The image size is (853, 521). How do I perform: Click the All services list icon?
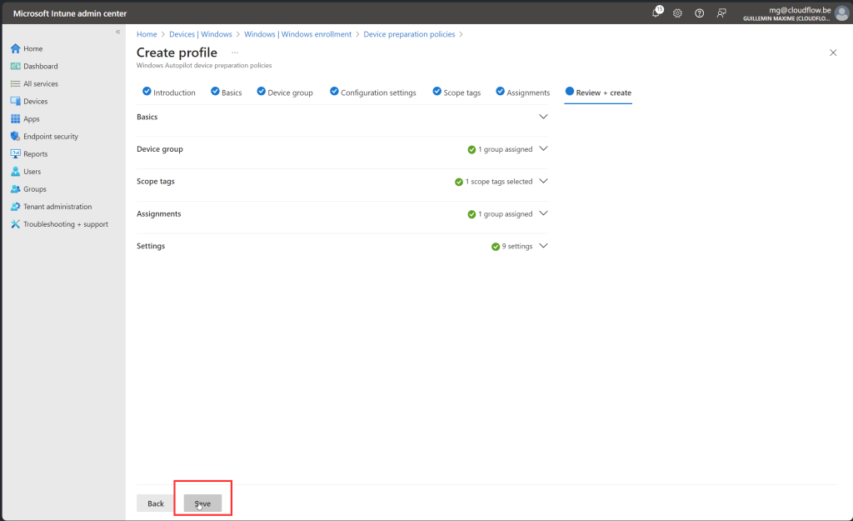click(15, 84)
